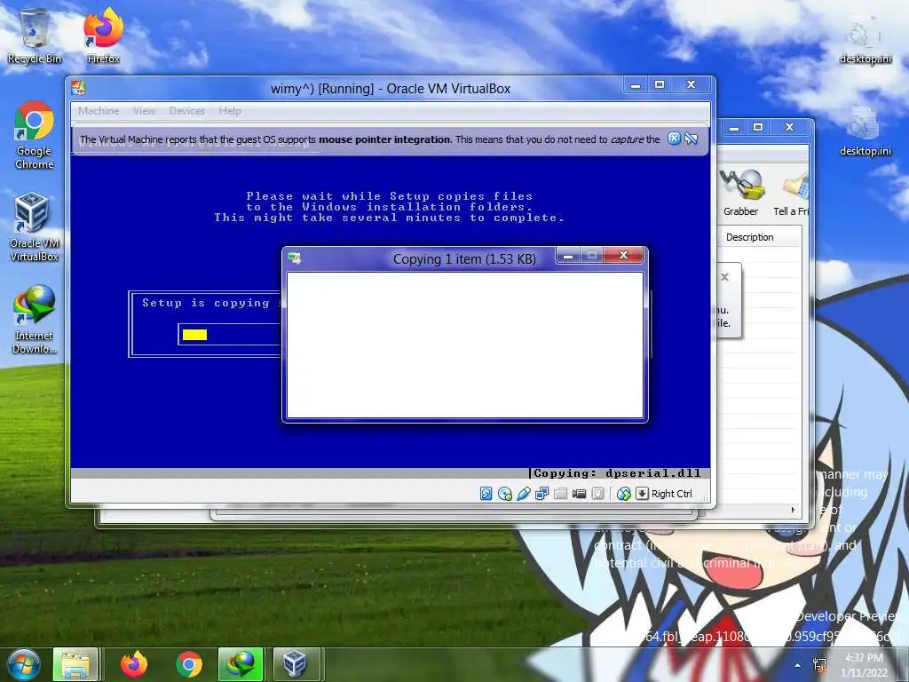
Task: Select the Oracle VM VirtualBox desktop shortcut
Action: coord(35,227)
